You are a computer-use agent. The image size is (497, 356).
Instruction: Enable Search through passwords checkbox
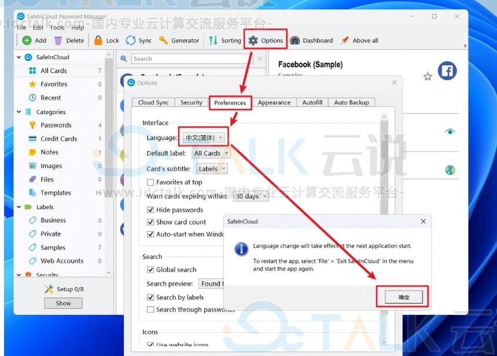tap(150, 309)
